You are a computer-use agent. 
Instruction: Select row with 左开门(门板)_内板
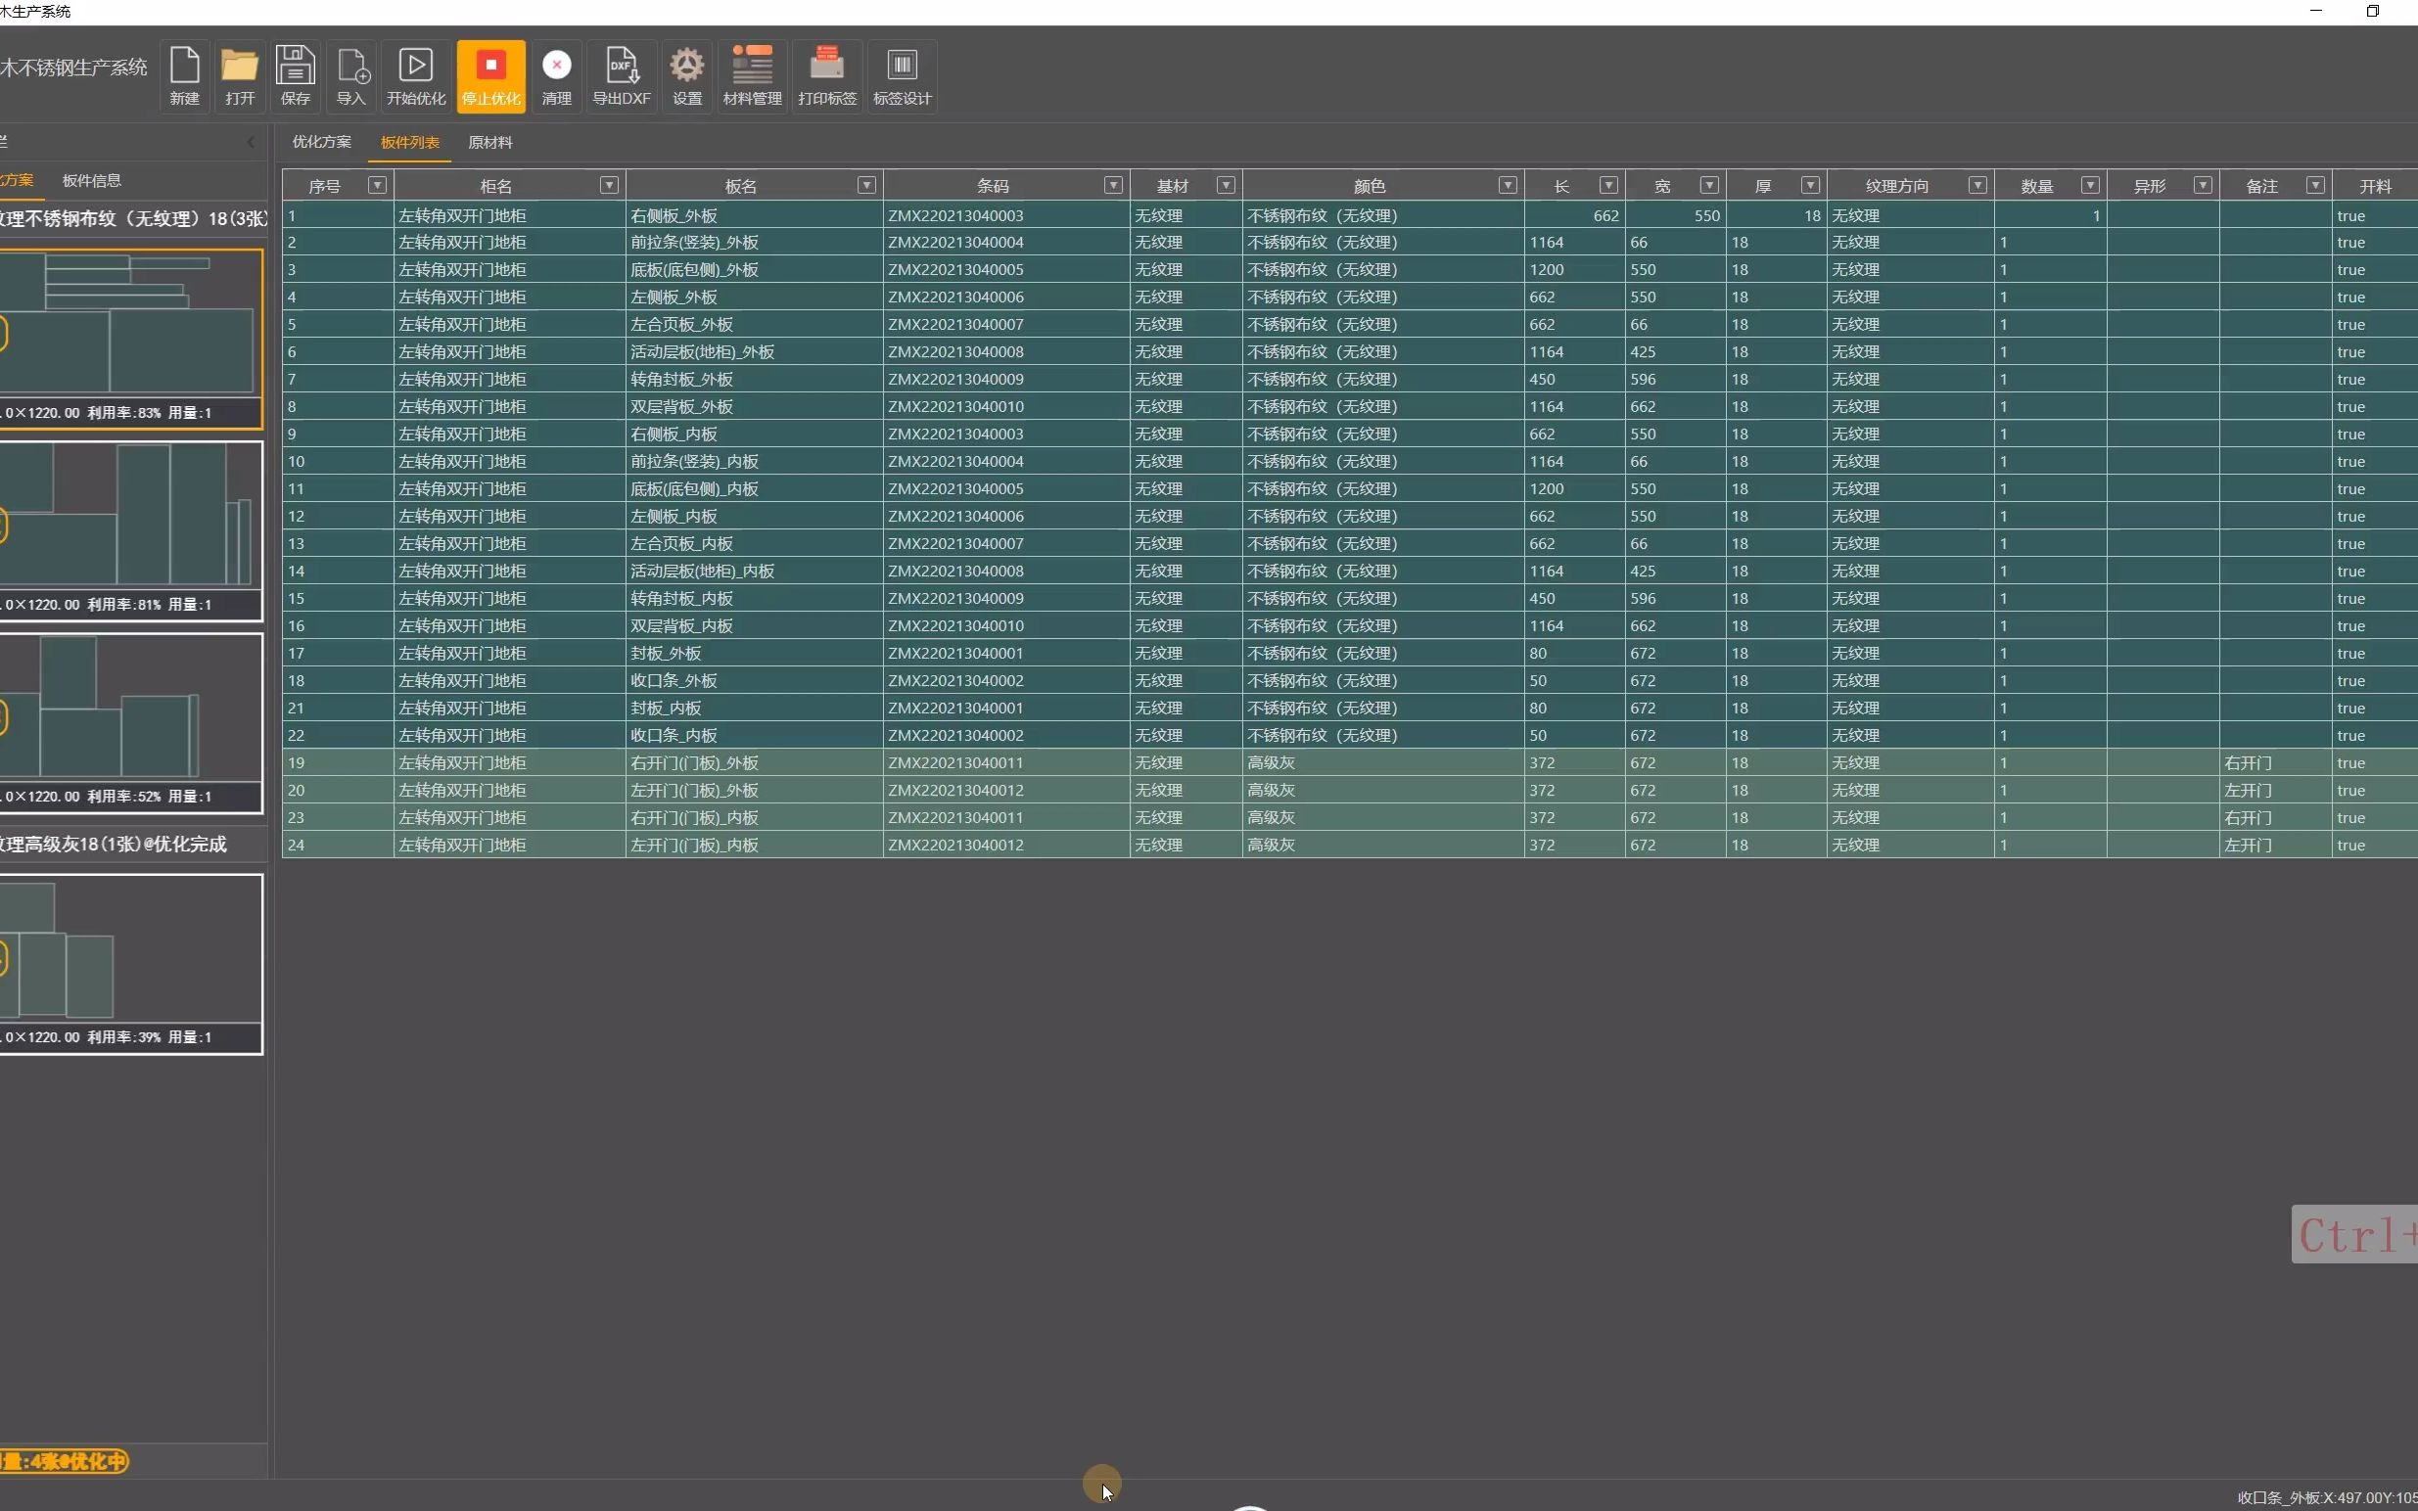click(1349, 846)
